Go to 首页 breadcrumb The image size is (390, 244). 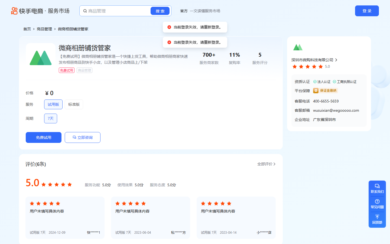27,29
